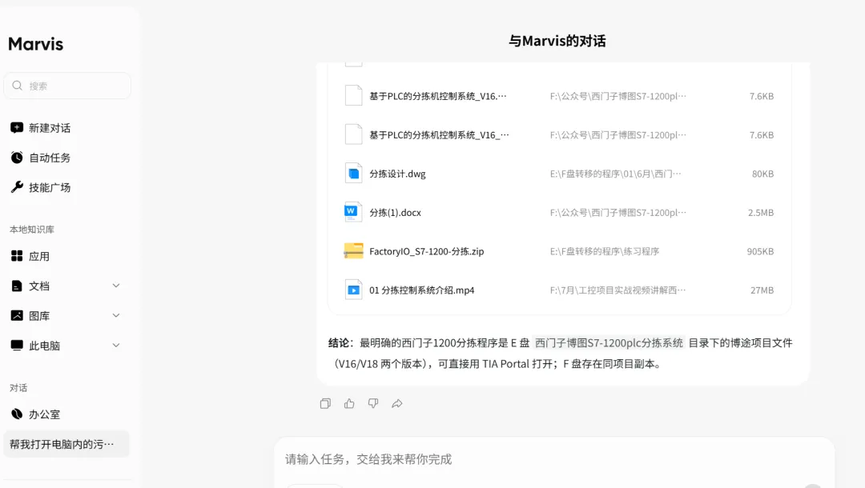The height and width of the screenshot is (488, 865).
Task: Dislike the response with thumbs down
Action: [373, 404]
